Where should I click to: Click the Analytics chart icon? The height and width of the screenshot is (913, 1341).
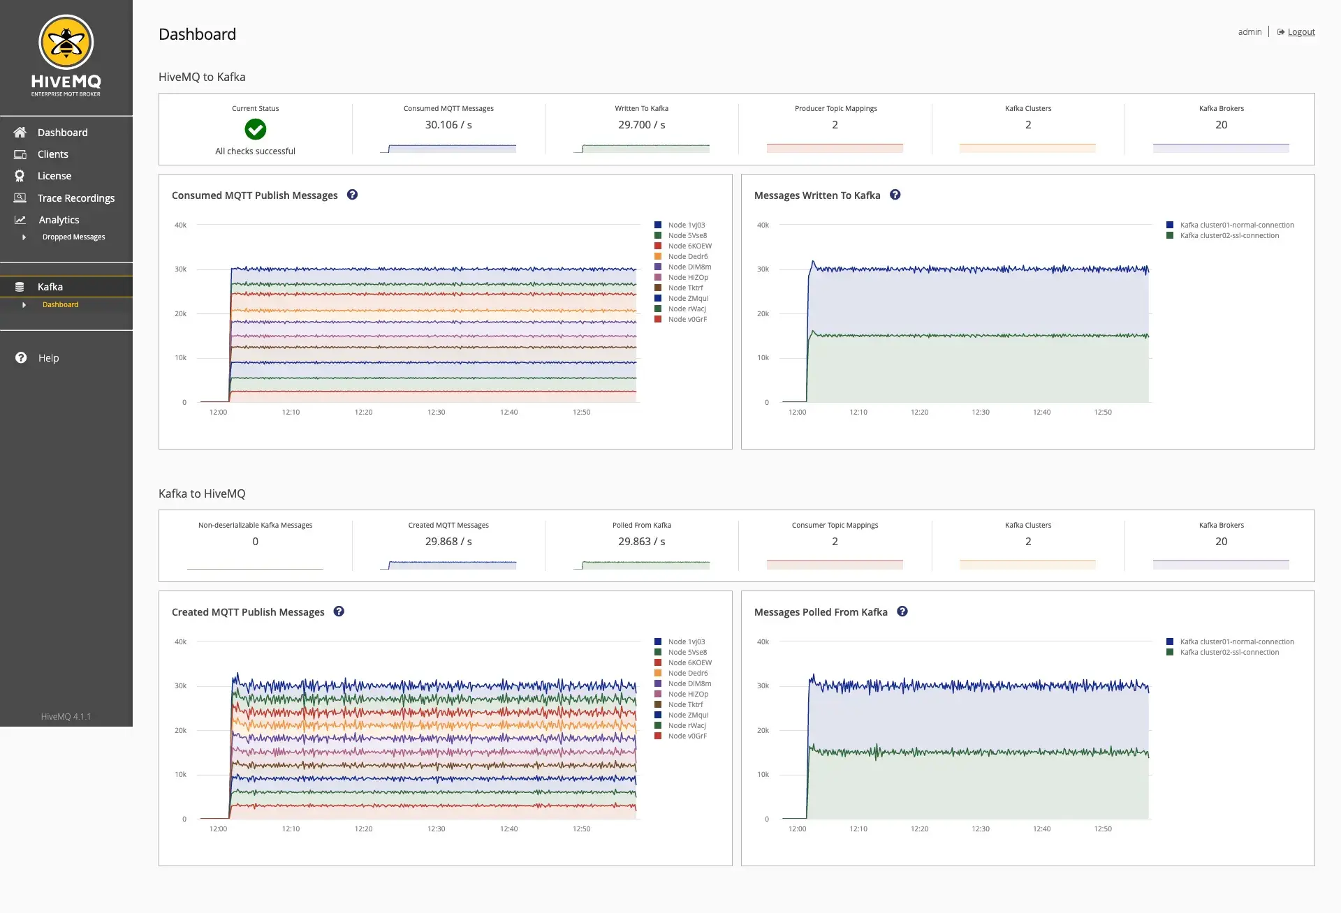point(20,220)
